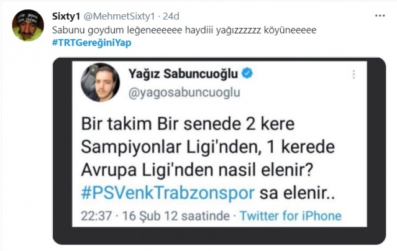Viewport: 397px width, 251px height.
Task: Click the 'sa elenir..' text
Action: (x=297, y=193)
